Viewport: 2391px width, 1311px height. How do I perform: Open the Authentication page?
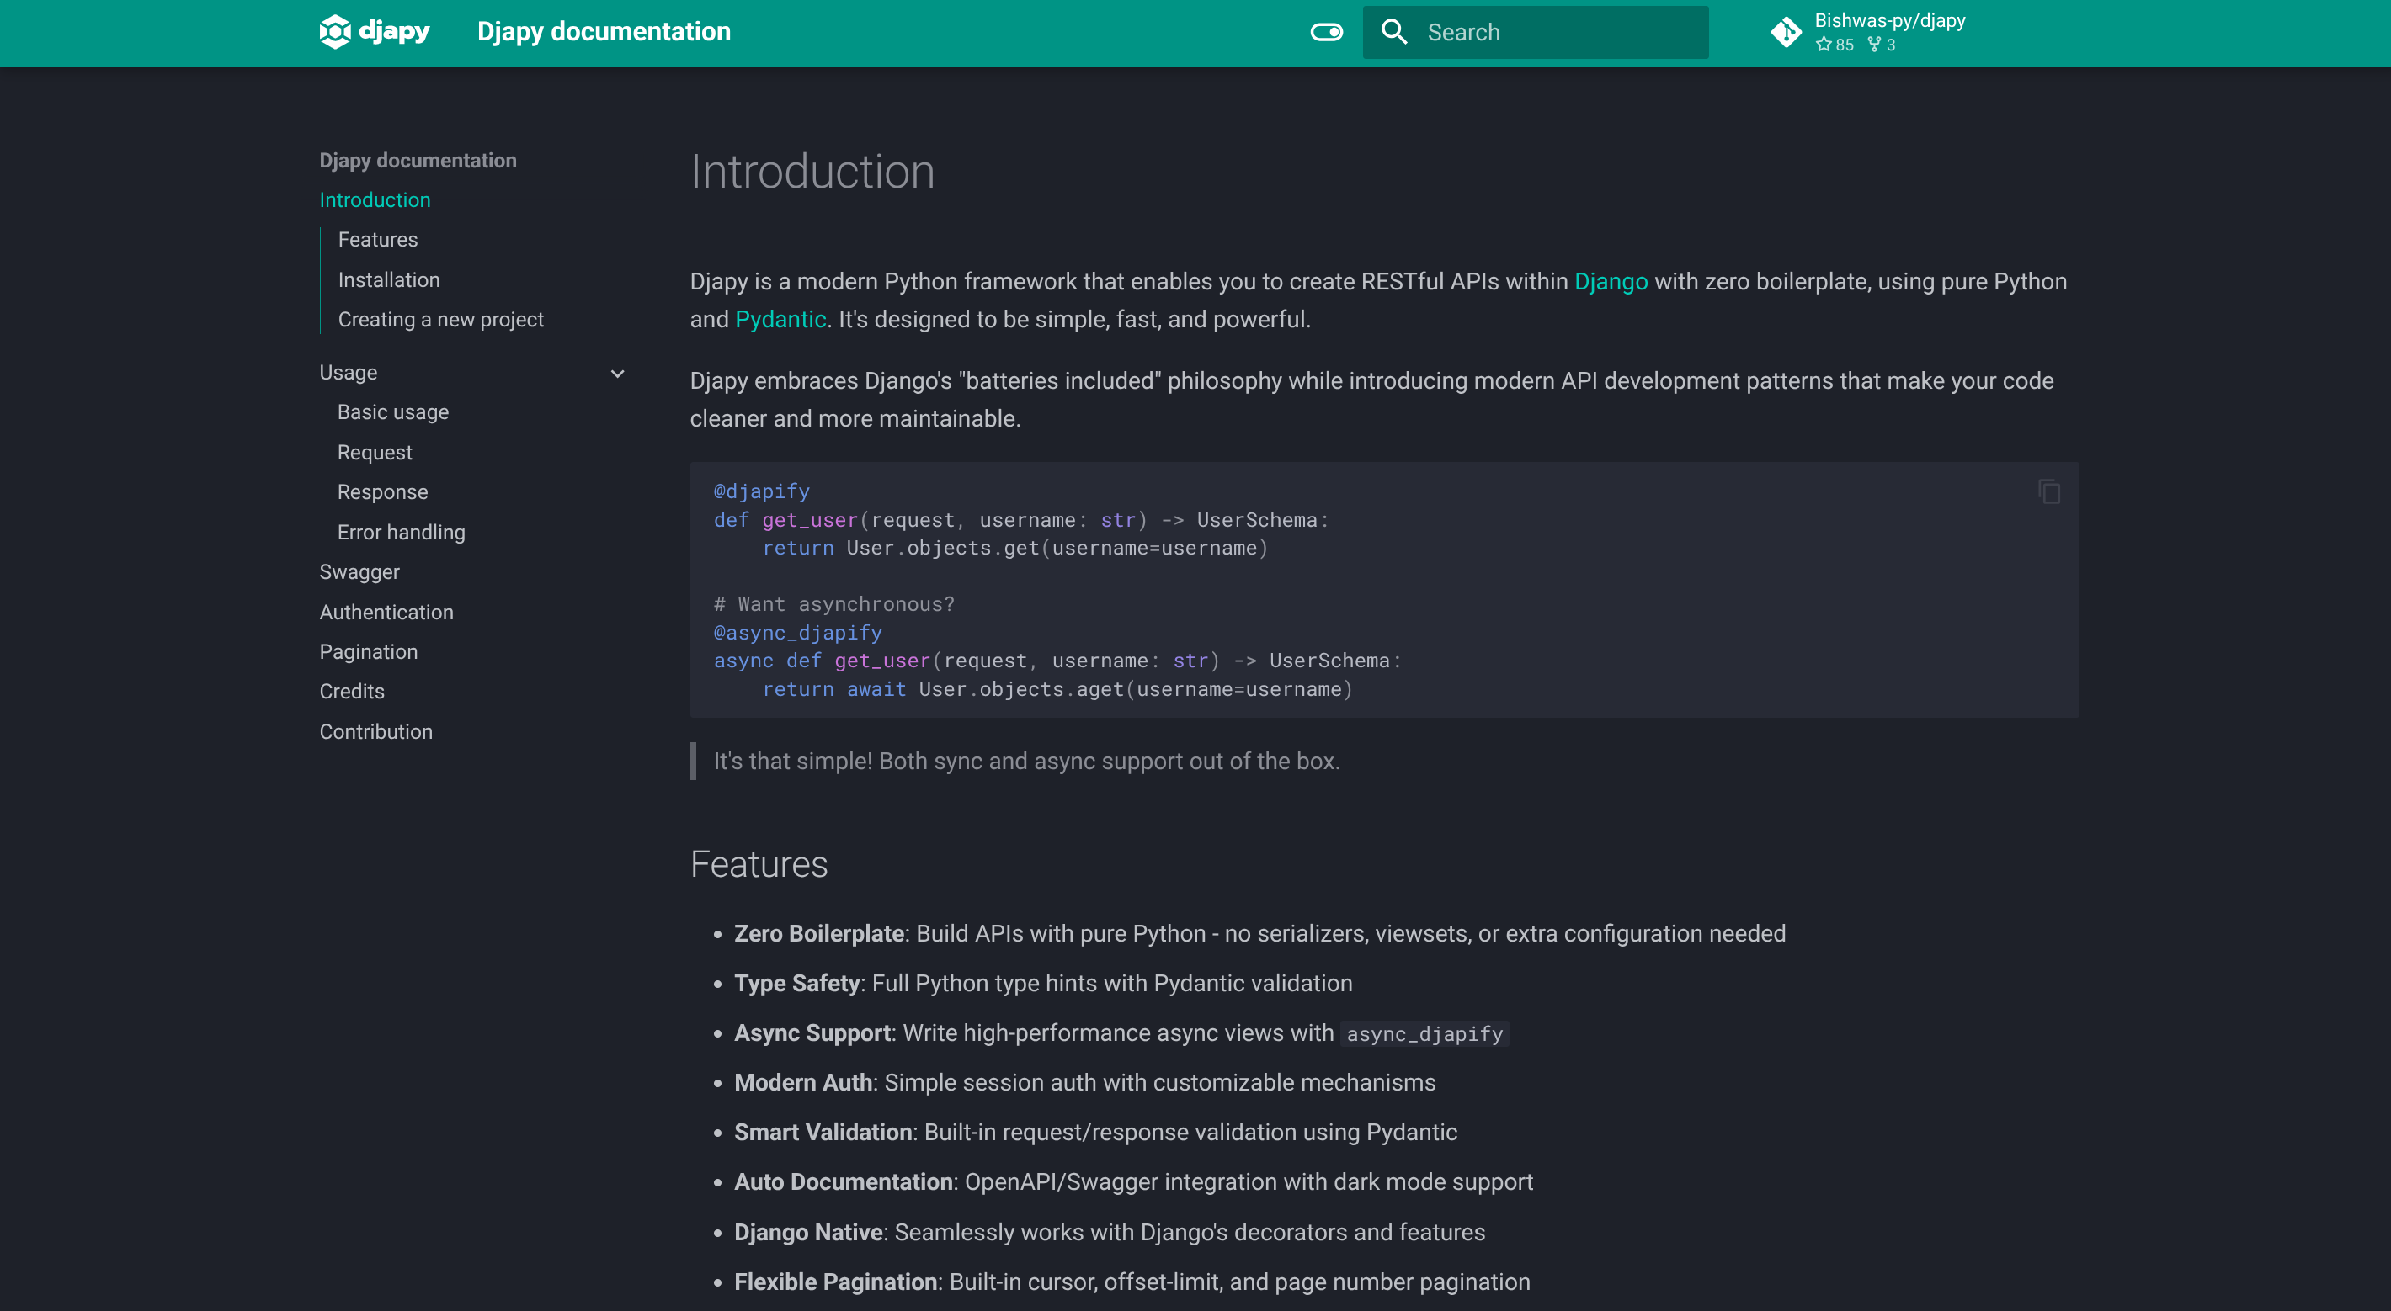click(386, 612)
